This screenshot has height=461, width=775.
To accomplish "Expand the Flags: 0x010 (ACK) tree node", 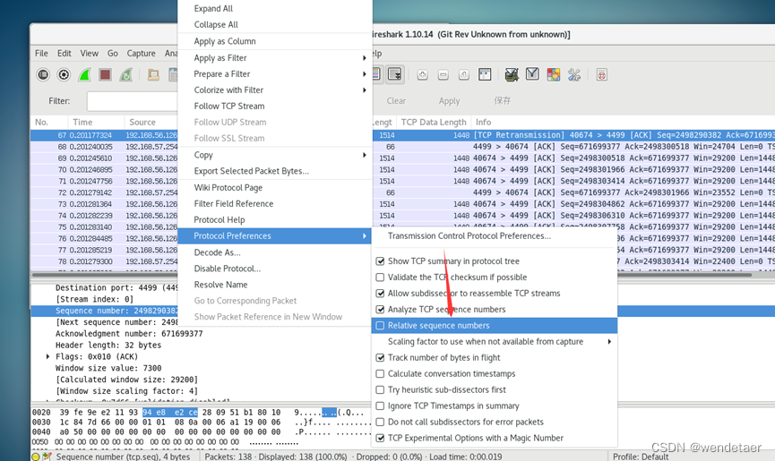I will pyautogui.click(x=48, y=356).
